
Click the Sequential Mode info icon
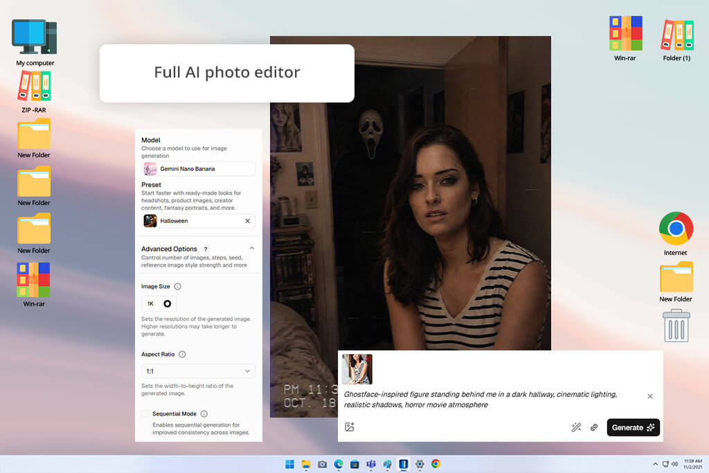(x=204, y=413)
